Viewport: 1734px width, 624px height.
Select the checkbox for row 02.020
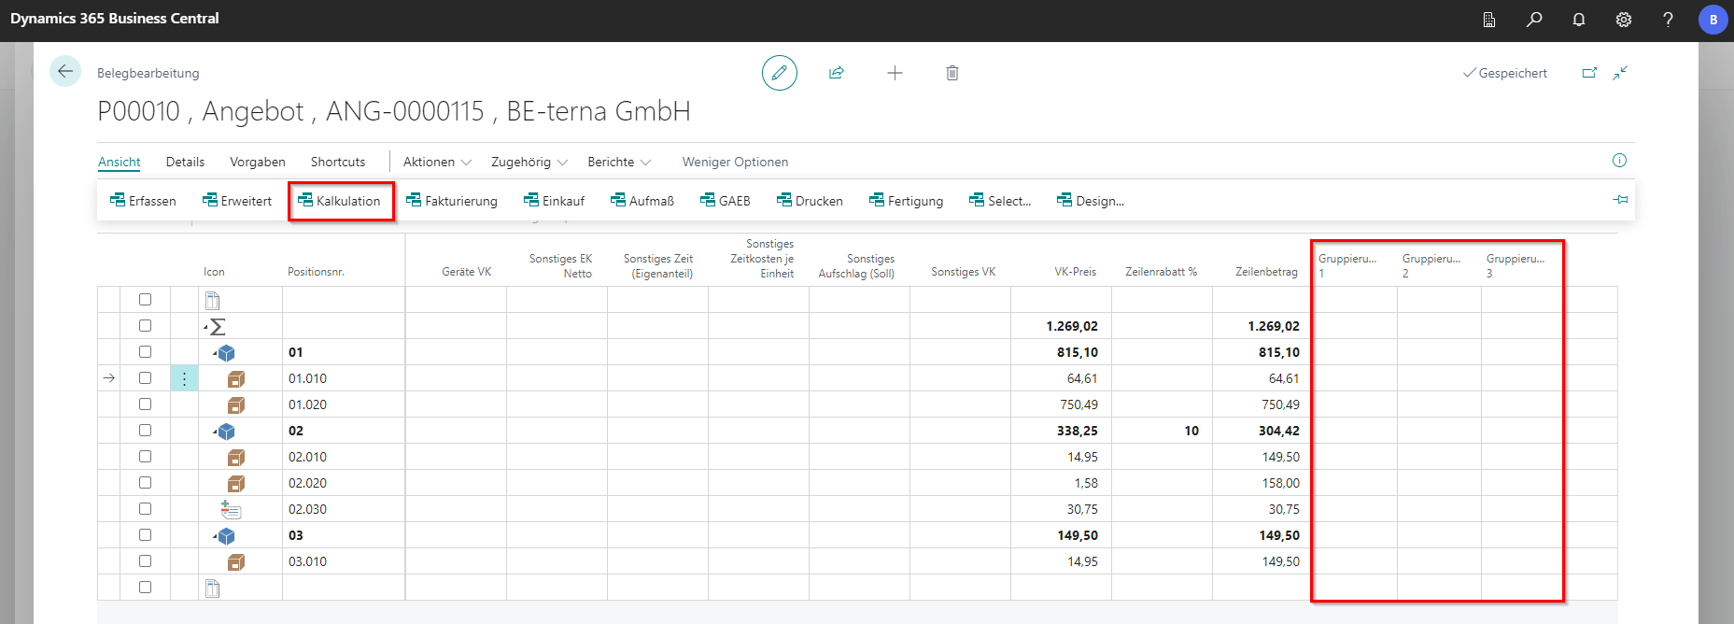(x=145, y=483)
